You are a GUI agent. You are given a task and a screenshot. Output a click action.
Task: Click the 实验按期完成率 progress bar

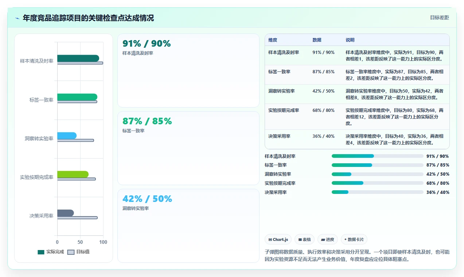coord(378,183)
